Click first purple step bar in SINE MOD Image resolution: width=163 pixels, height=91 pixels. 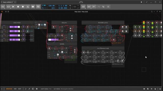tap(15, 27)
